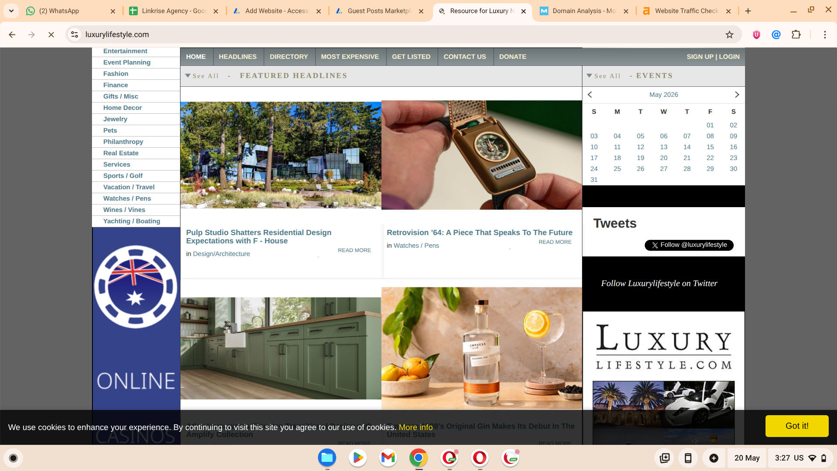Screen dimensions: 837x471
Task: Launch the Files app from the shelf
Action: pos(327,458)
